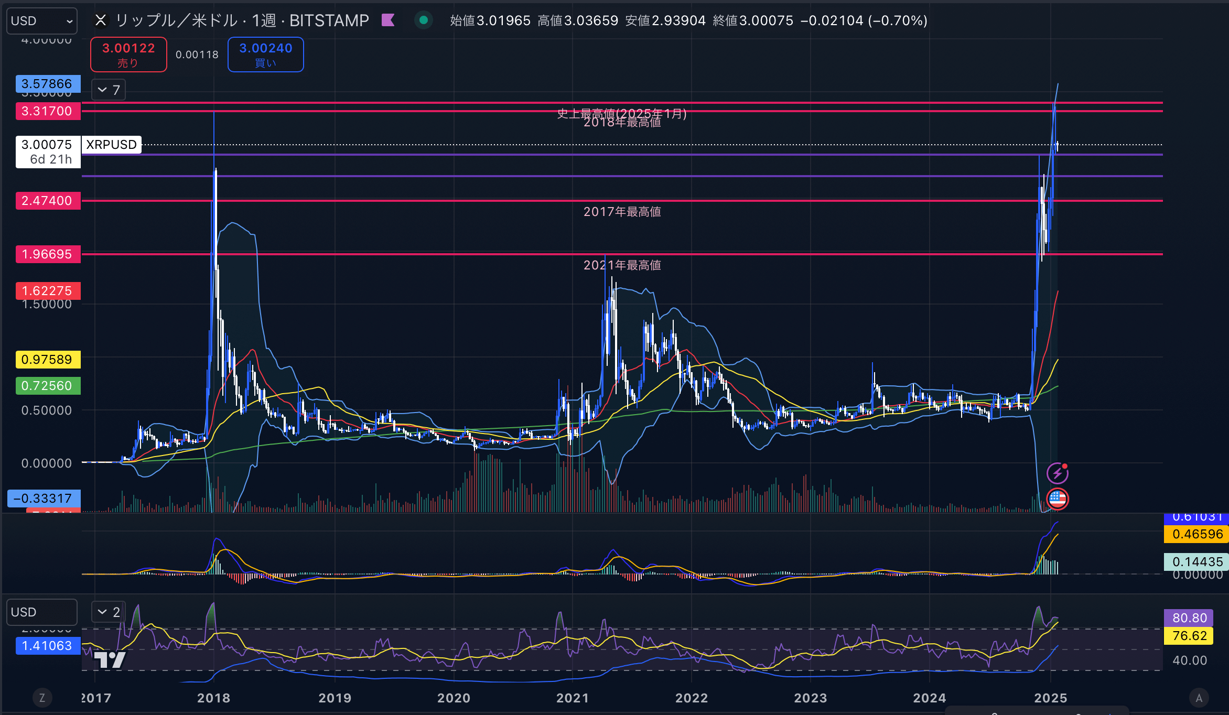Click the 2021年最高値 line label
The width and height of the screenshot is (1229, 715).
[x=622, y=265]
